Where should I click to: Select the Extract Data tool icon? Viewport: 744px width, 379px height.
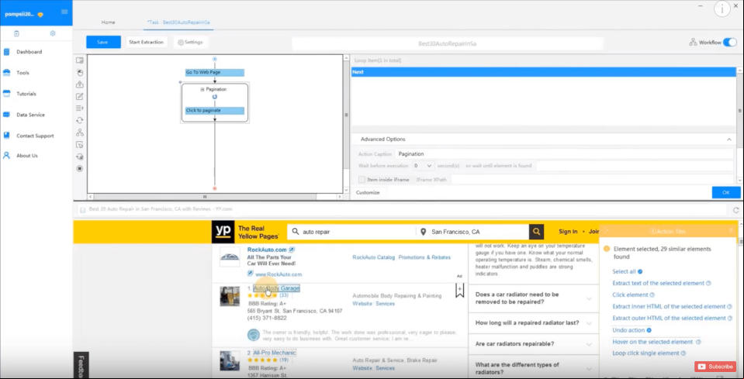(x=80, y=84)
